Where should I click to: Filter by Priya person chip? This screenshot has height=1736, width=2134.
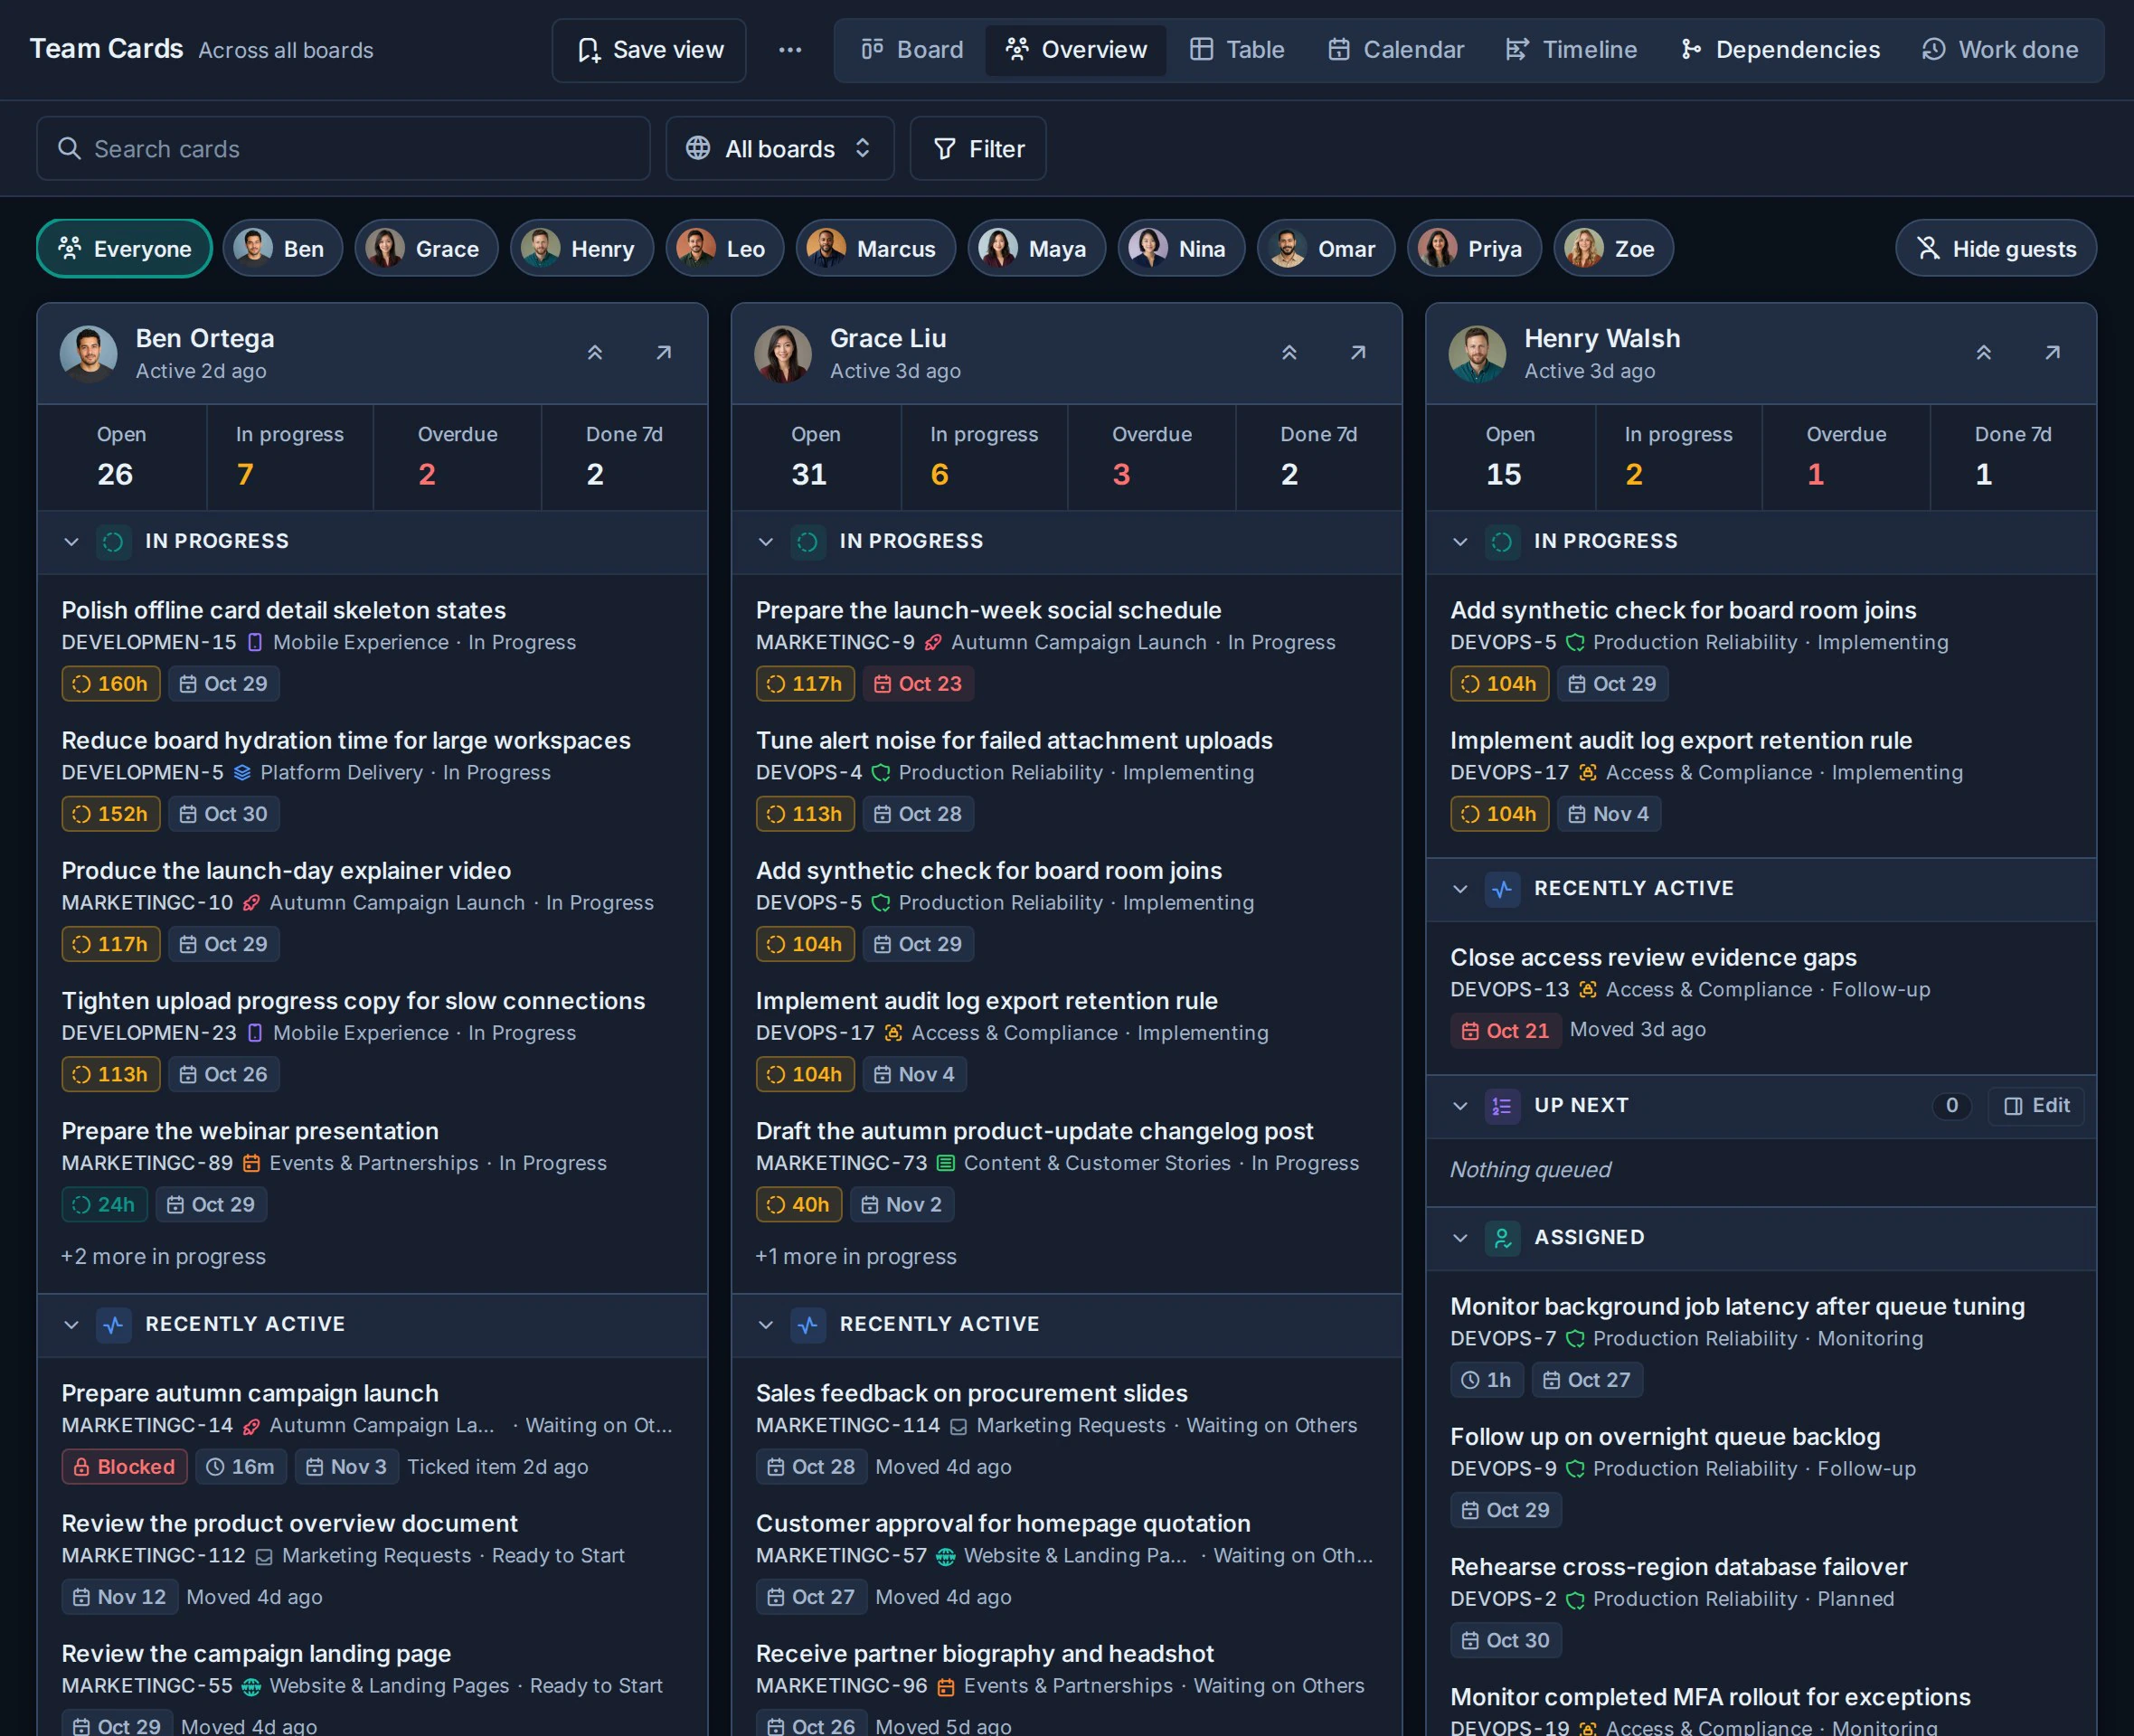point(1475,249)
